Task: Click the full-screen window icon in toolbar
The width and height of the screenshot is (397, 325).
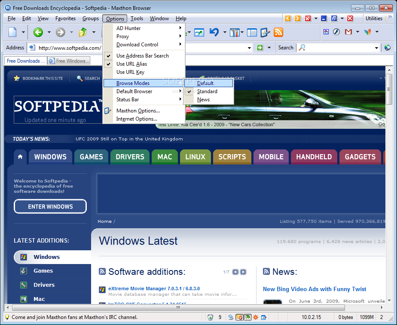Action: pyautogui.click(x=199, y=32)
